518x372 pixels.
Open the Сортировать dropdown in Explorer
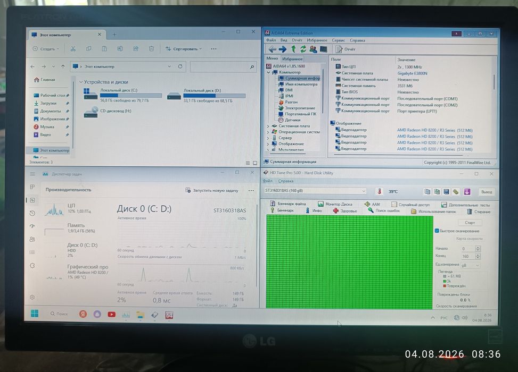click(184, 49)
